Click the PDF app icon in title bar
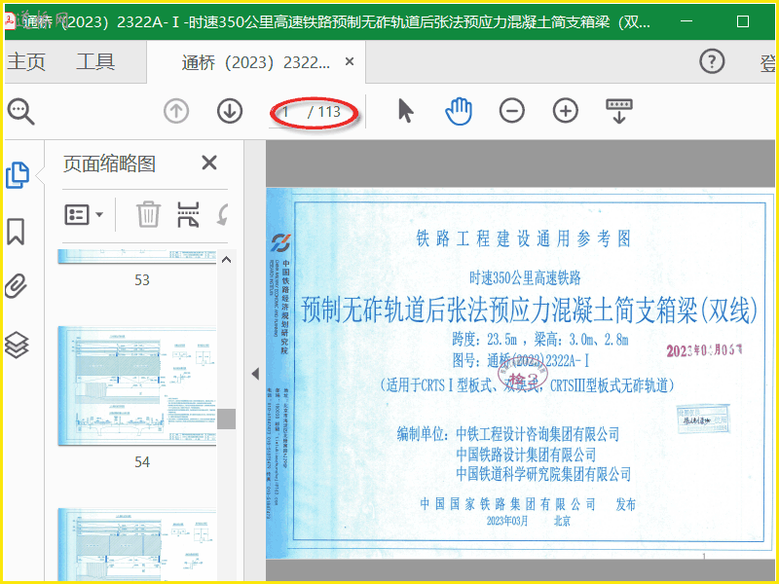This screenshot has height=584, width=779. coord(10,20)
